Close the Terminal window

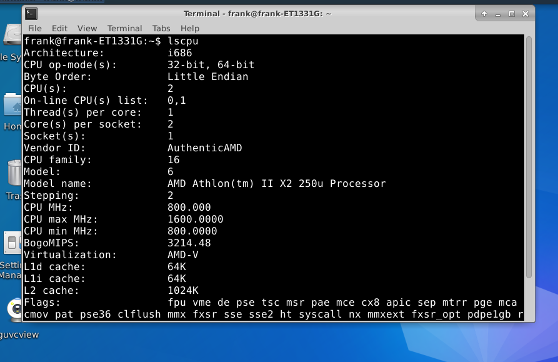coord(526,14)
